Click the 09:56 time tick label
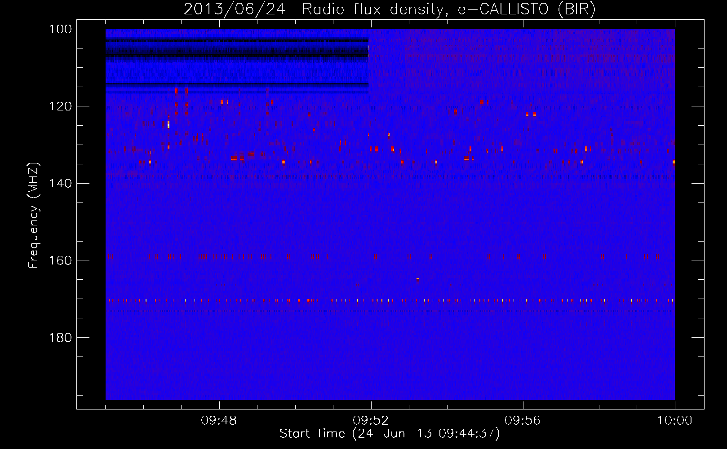This screenshot has height=449, width=727. click(x=523, y=421)
